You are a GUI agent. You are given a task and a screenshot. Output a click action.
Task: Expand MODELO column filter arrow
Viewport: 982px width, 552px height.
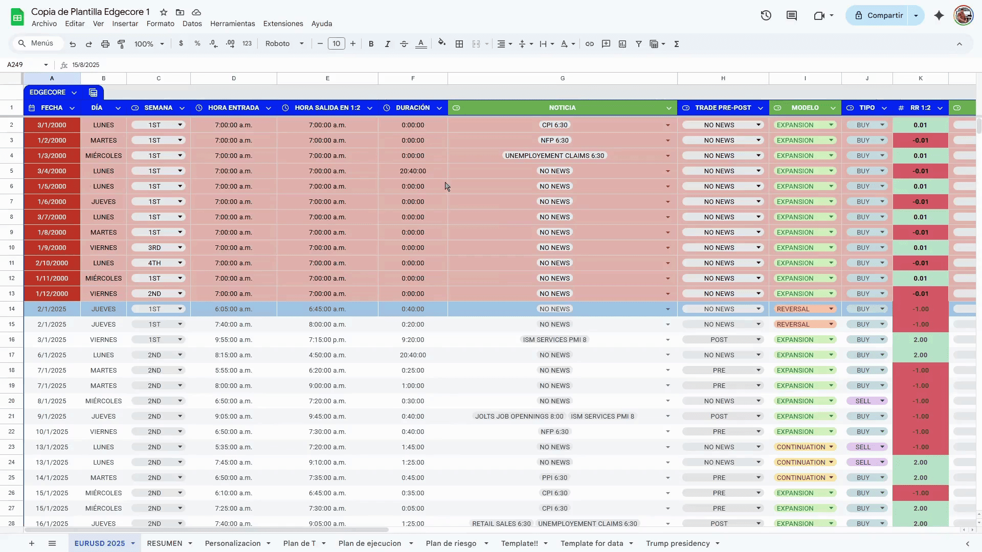pos(833,108)
